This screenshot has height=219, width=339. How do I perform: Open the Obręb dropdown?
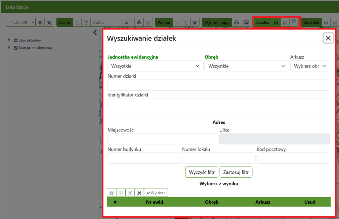246,66
